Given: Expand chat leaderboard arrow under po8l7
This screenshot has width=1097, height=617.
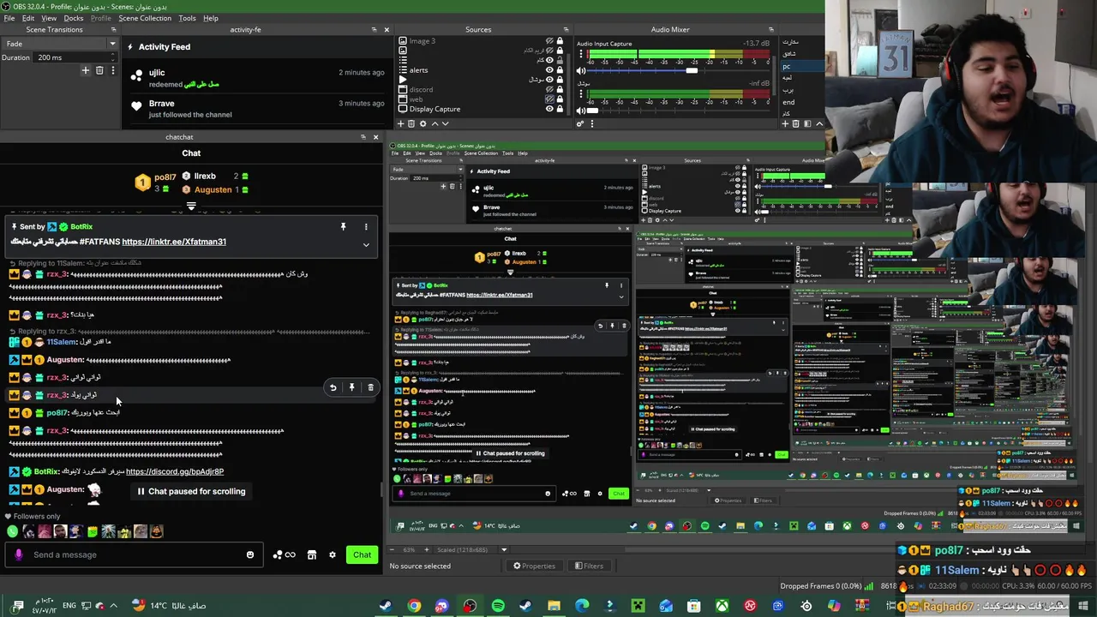Looking at the screenshot, I should coord(191,206).
